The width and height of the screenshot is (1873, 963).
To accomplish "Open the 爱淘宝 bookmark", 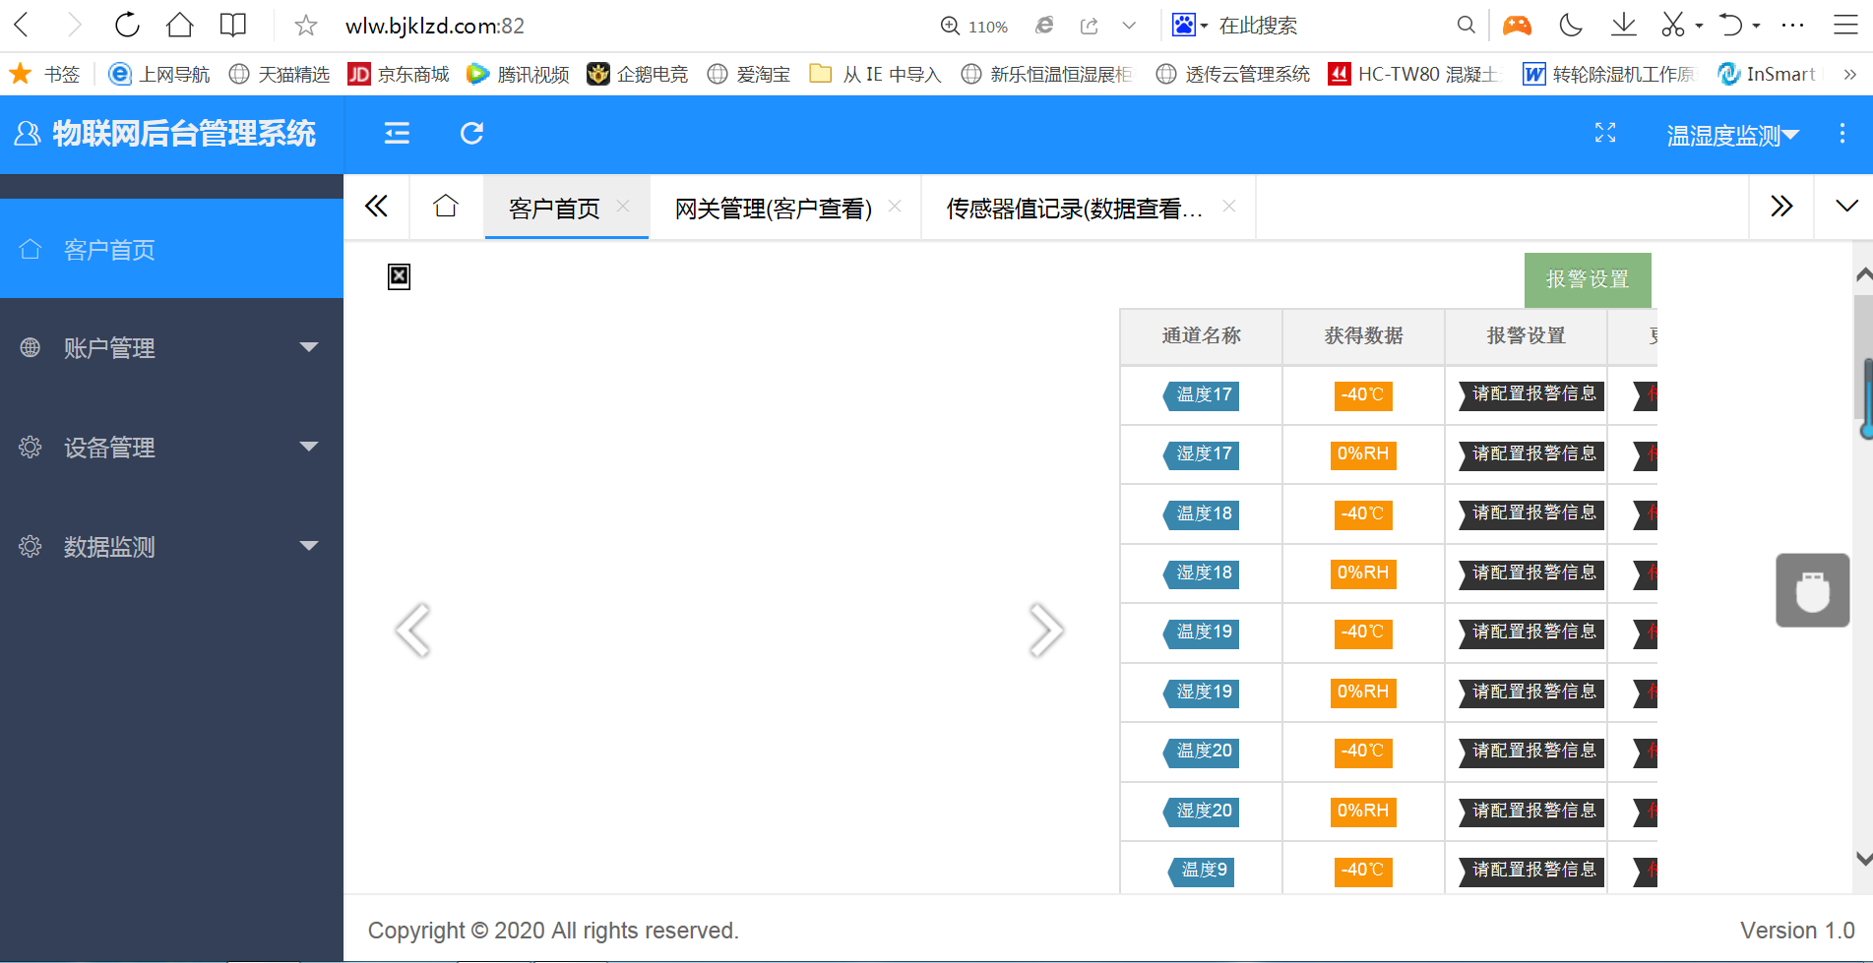I will point(749,74).
